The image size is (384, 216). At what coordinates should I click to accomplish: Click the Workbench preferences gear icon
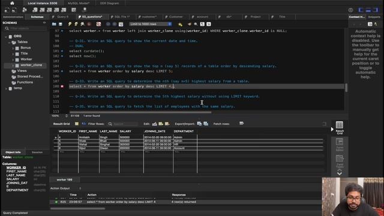click(x=350, y=10)
